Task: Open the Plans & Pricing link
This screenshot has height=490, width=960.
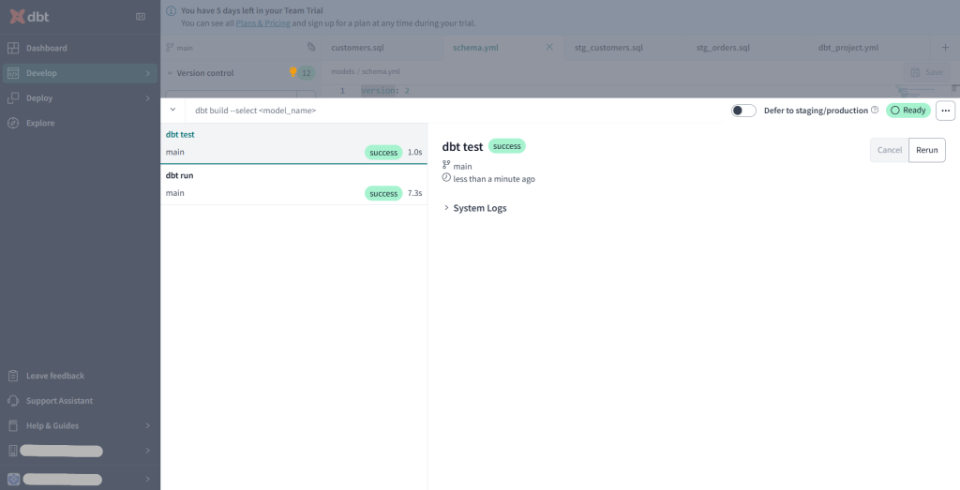Action: pos(262,23)
